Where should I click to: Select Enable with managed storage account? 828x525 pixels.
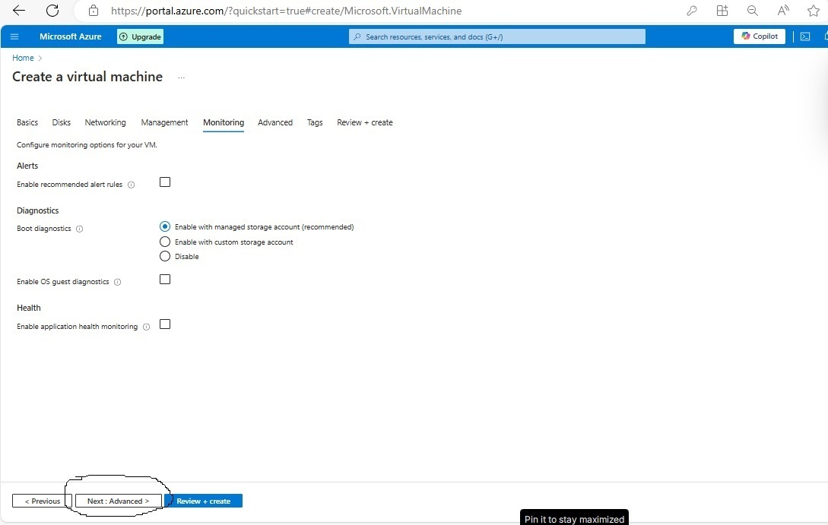tap(165, 226)
